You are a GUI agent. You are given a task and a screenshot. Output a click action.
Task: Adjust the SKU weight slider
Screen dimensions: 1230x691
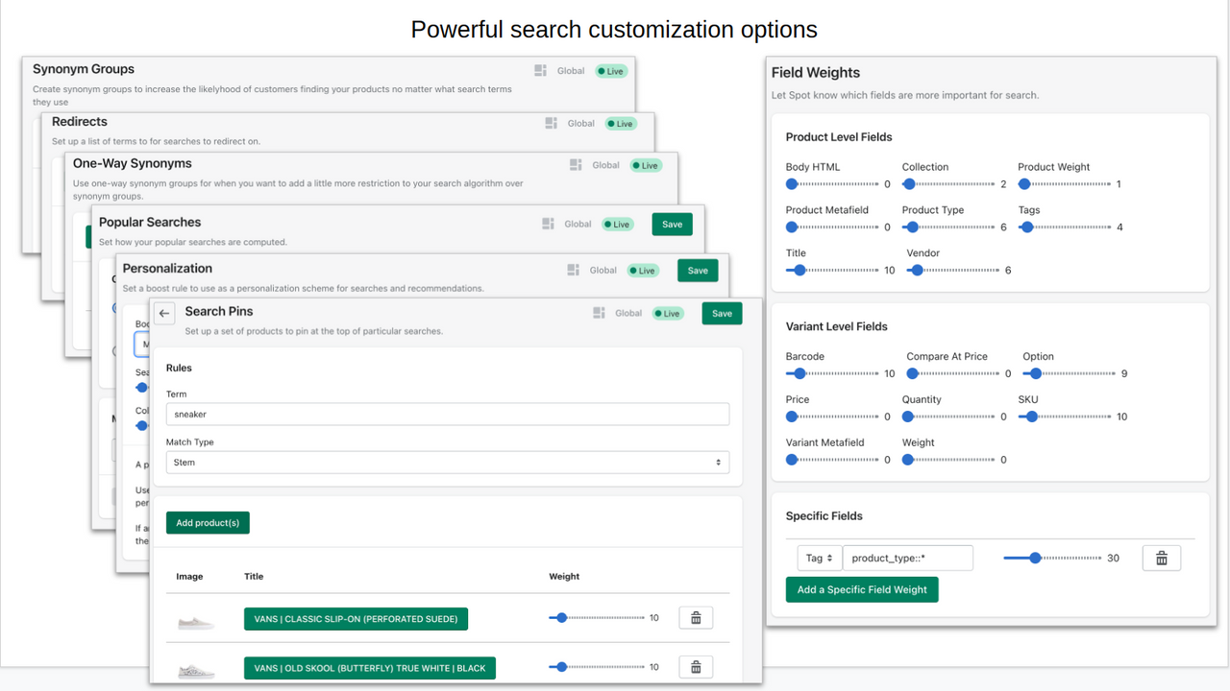point(1065,417)
